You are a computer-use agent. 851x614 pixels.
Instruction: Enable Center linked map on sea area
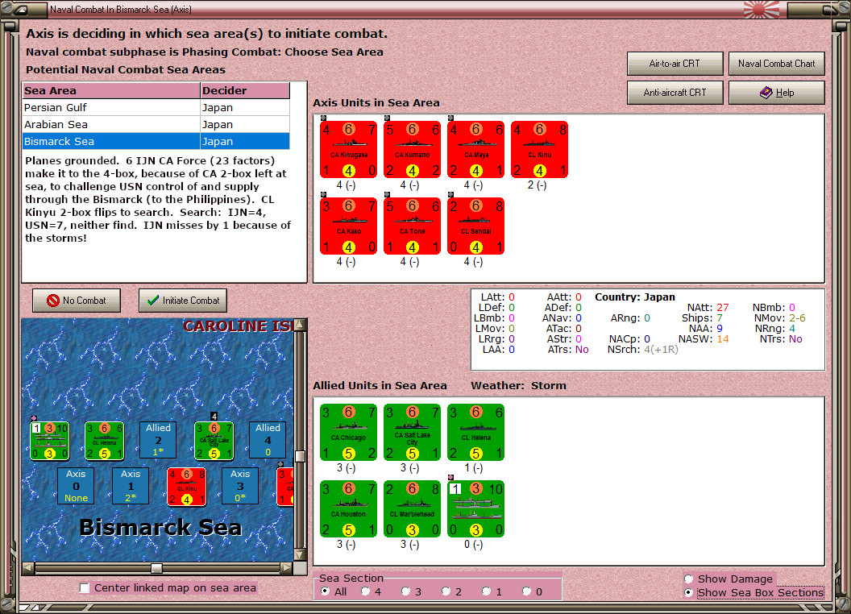pos(84,588)
